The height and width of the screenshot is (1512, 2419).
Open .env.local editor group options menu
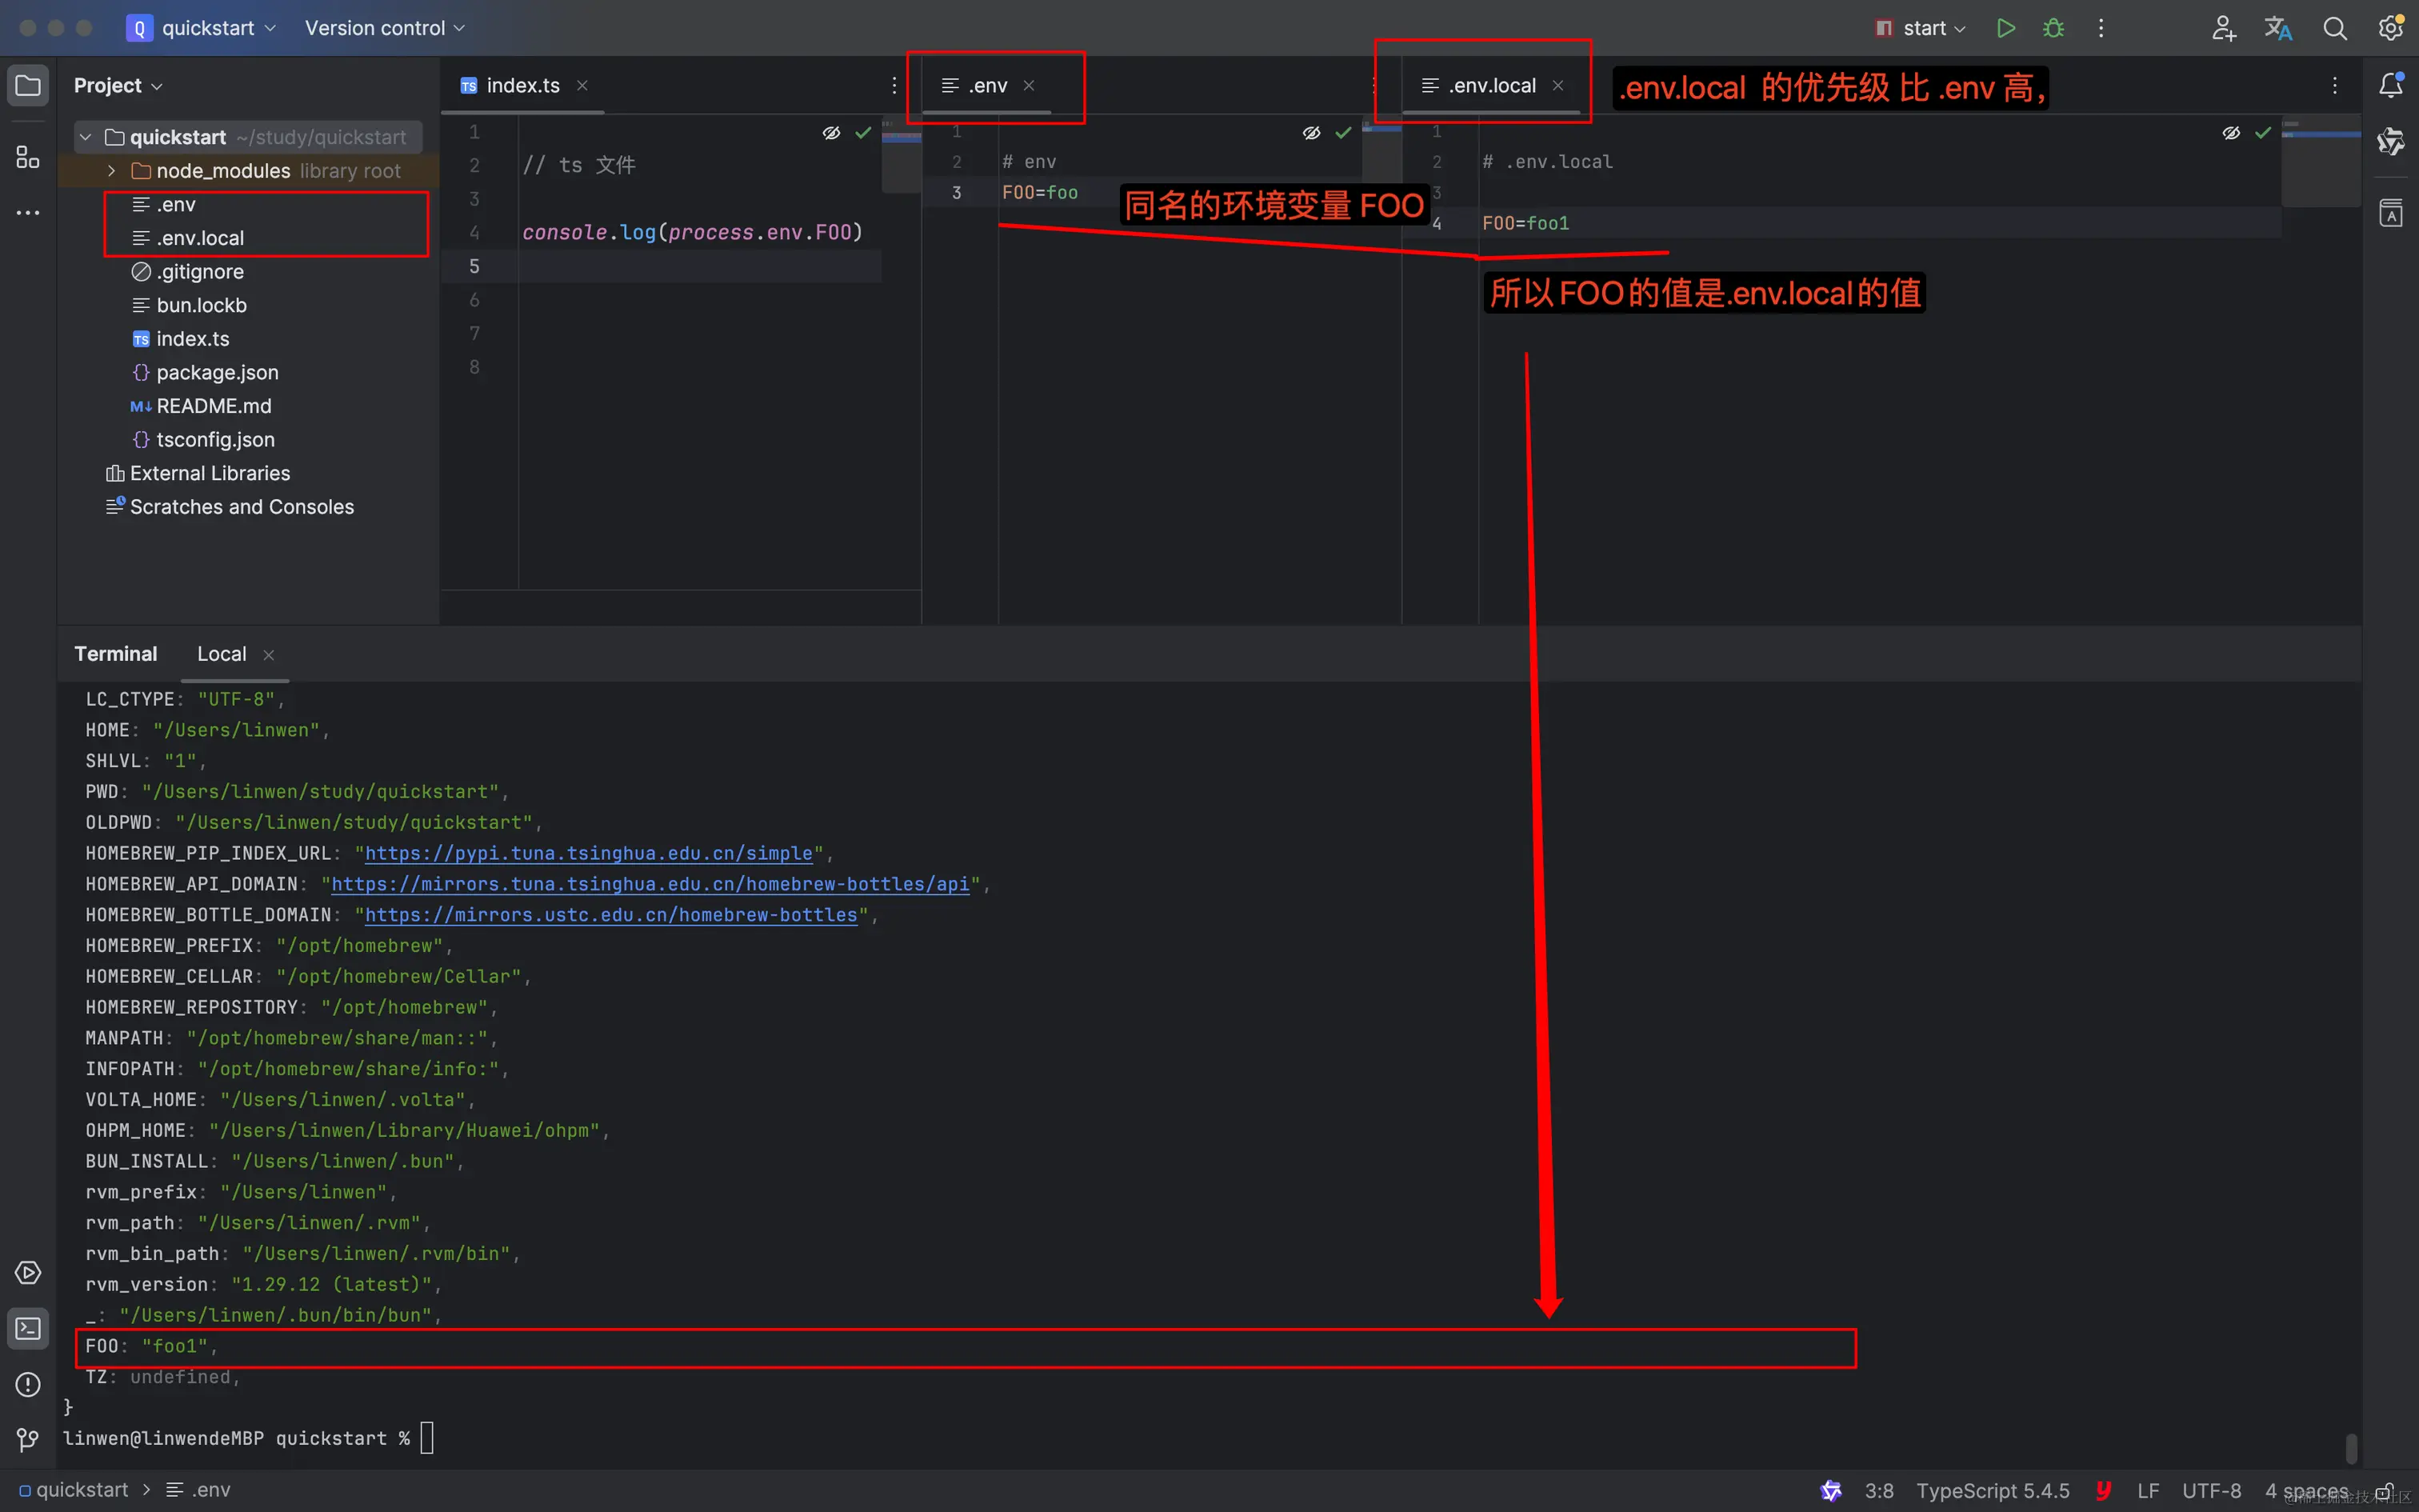pos(2334,86)
